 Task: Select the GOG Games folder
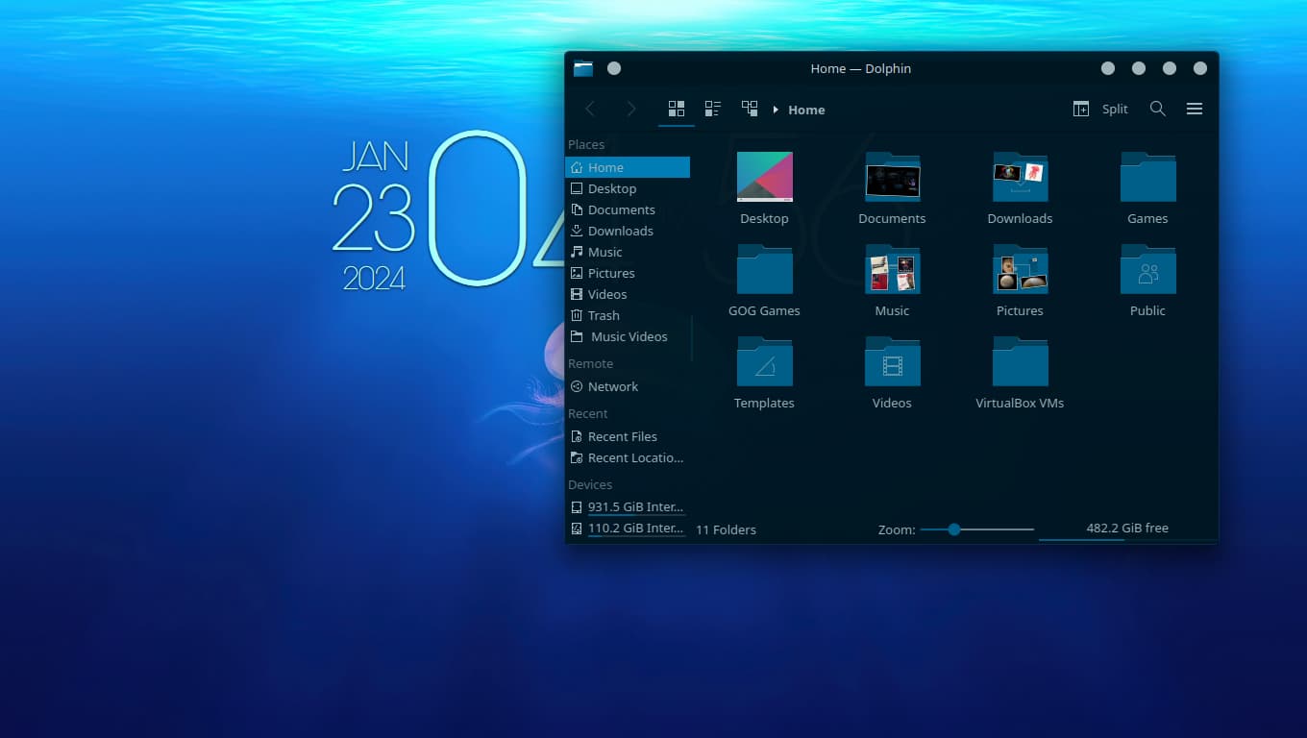pyautogui.click(x=764, y=281)
